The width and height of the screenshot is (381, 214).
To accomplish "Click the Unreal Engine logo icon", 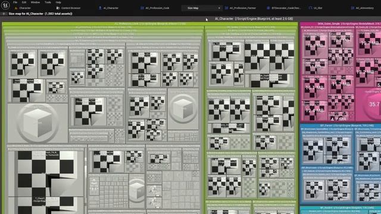I will click(x=5, y=5).
